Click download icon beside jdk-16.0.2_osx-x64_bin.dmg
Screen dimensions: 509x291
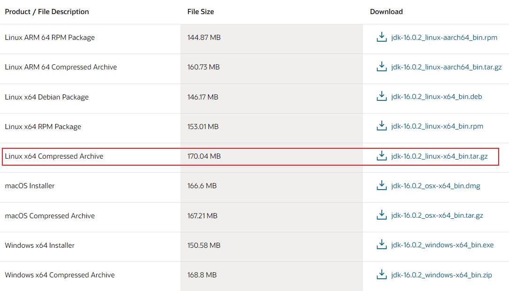point(381,185)
